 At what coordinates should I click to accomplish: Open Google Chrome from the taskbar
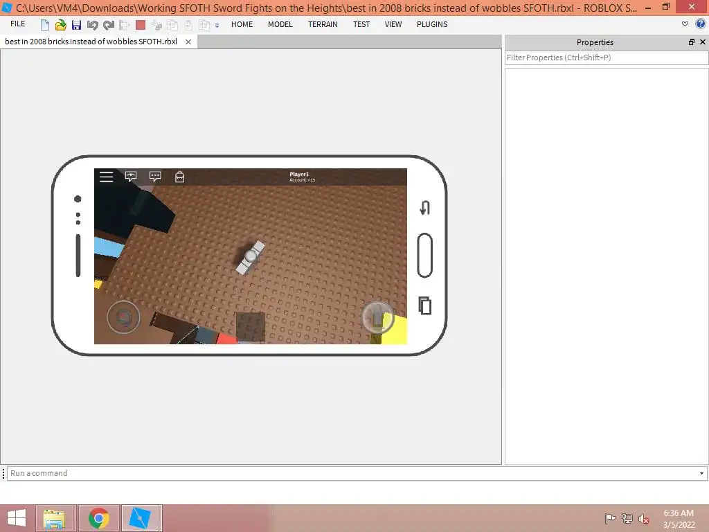tap(98, 518)
